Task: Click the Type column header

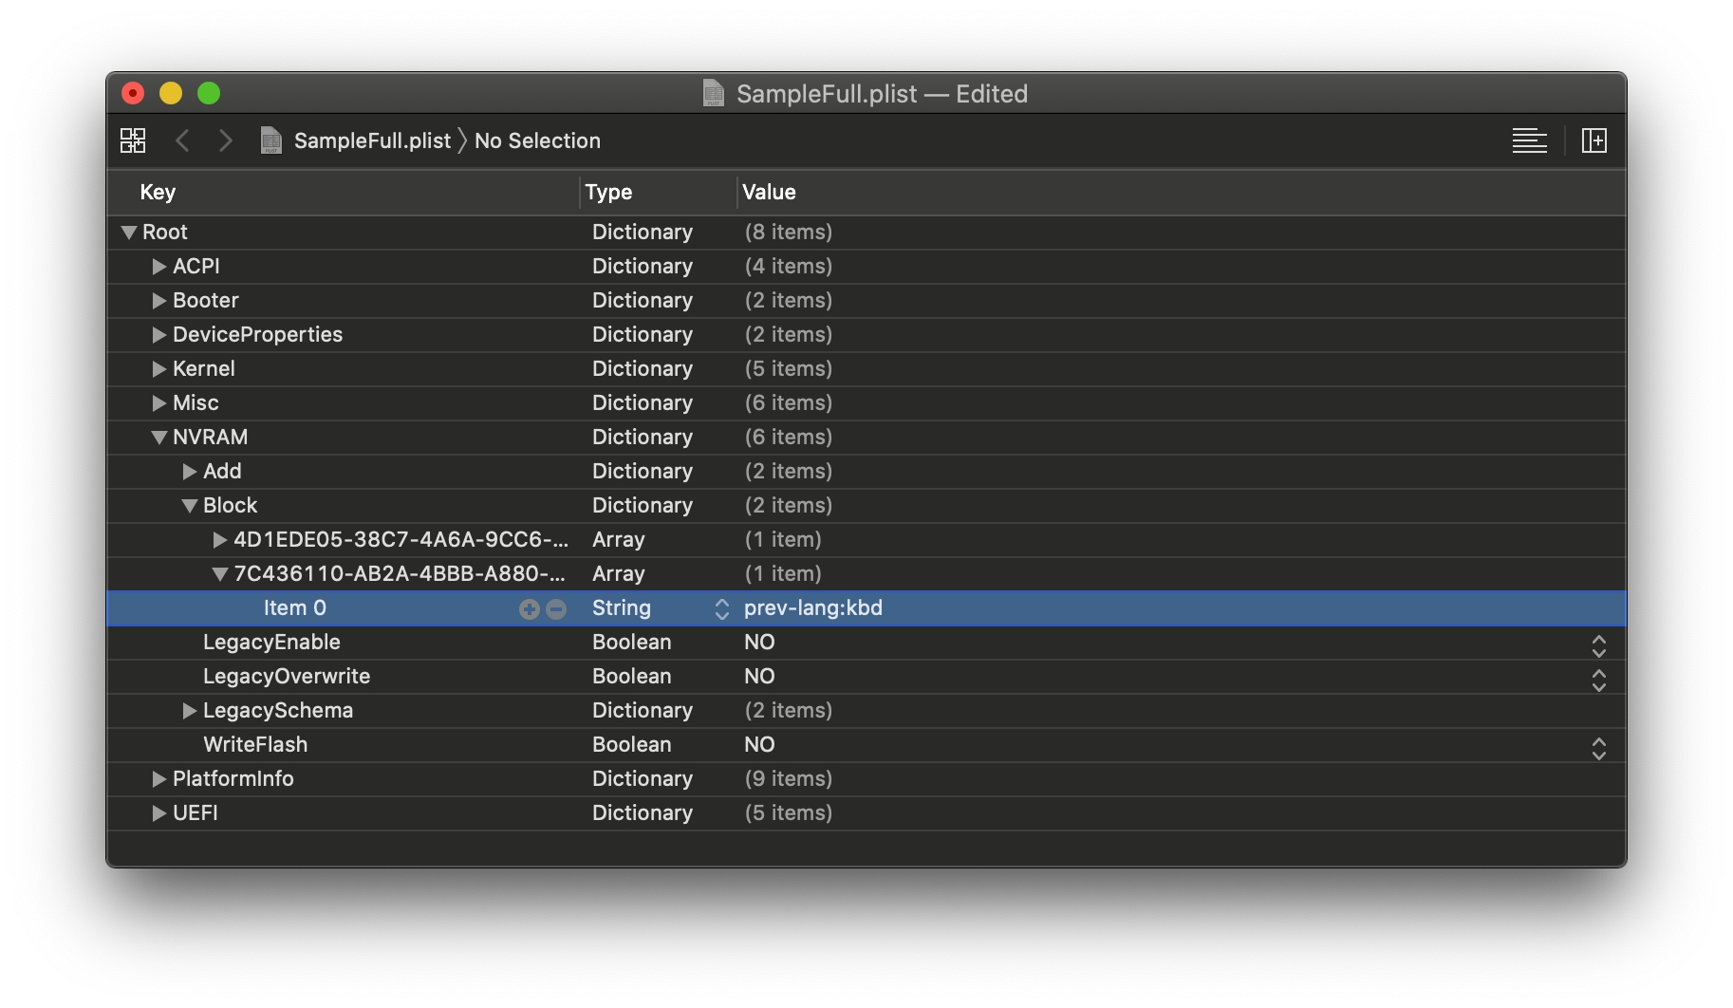Action: [x=608, y=192]
